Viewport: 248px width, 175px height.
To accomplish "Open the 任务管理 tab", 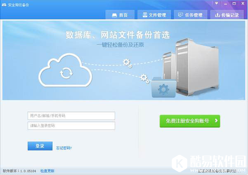I will click(x=190, y=15).
